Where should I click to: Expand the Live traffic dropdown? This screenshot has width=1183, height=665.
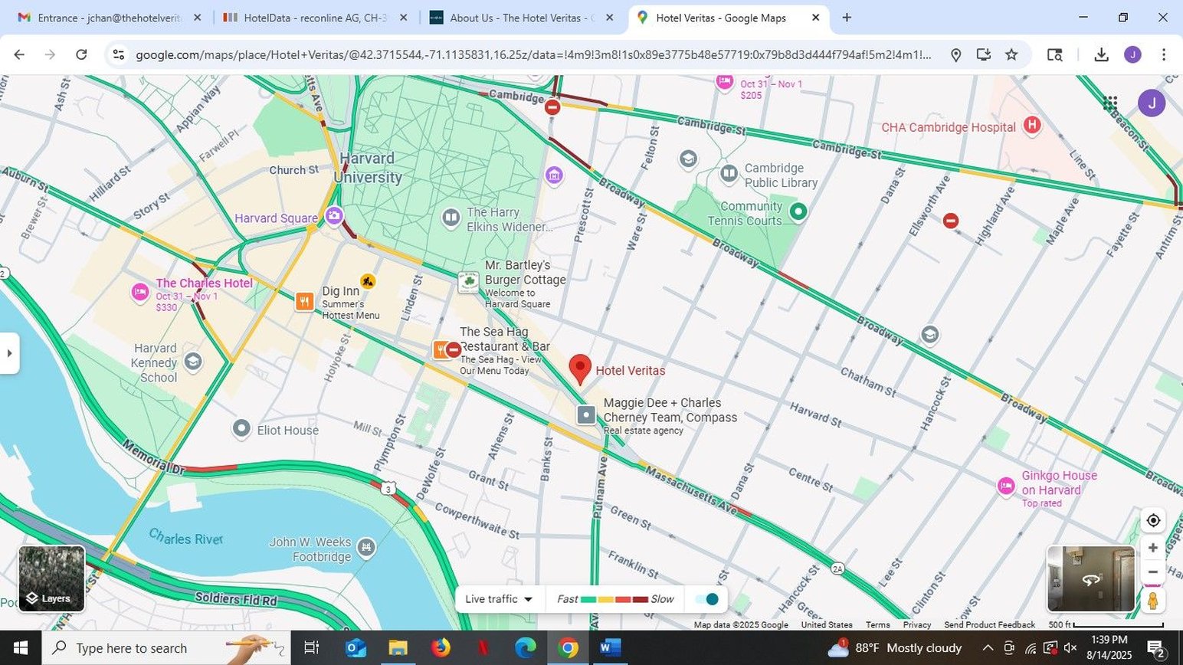pos(499,599)
